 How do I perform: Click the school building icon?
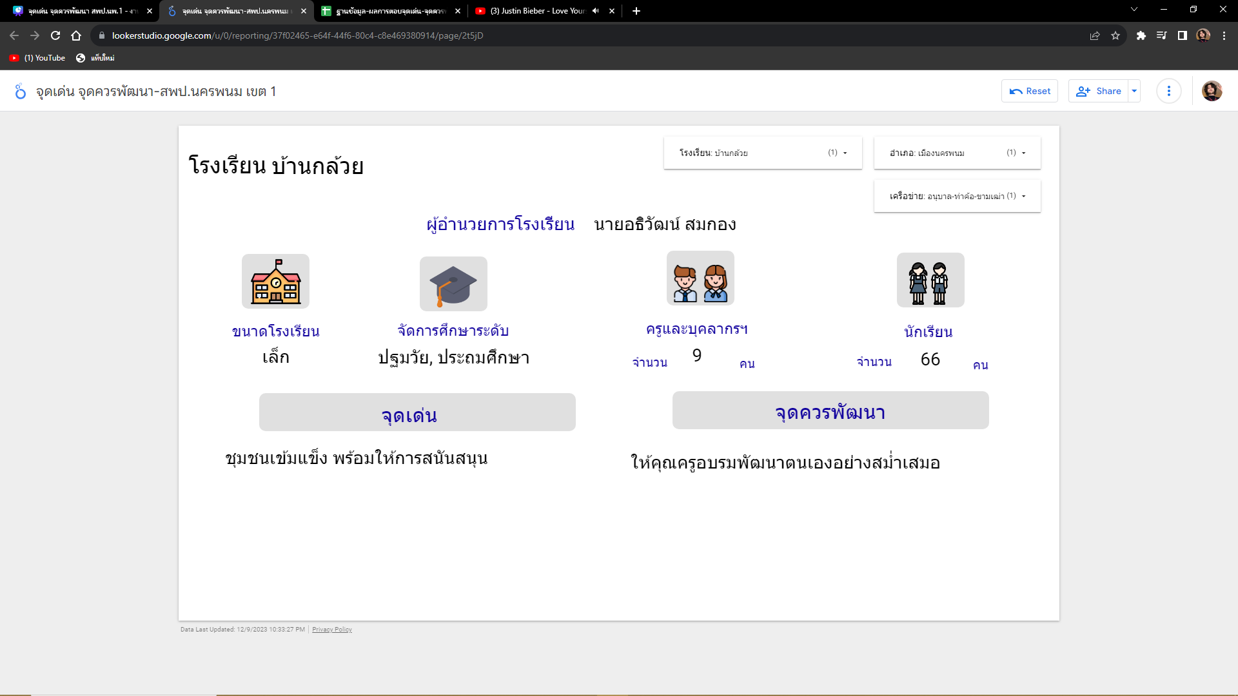click(x=275, y=282)
